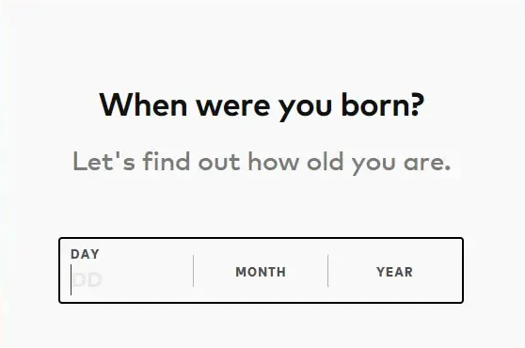Click the word "When" in the heading

(143, 104)
